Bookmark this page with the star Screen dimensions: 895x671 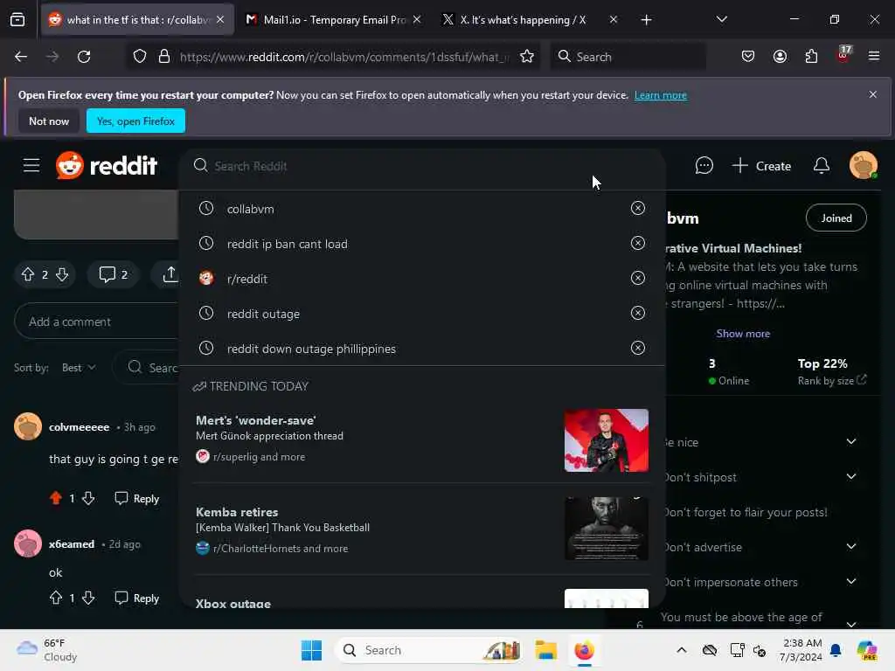[x=527, y=57]
